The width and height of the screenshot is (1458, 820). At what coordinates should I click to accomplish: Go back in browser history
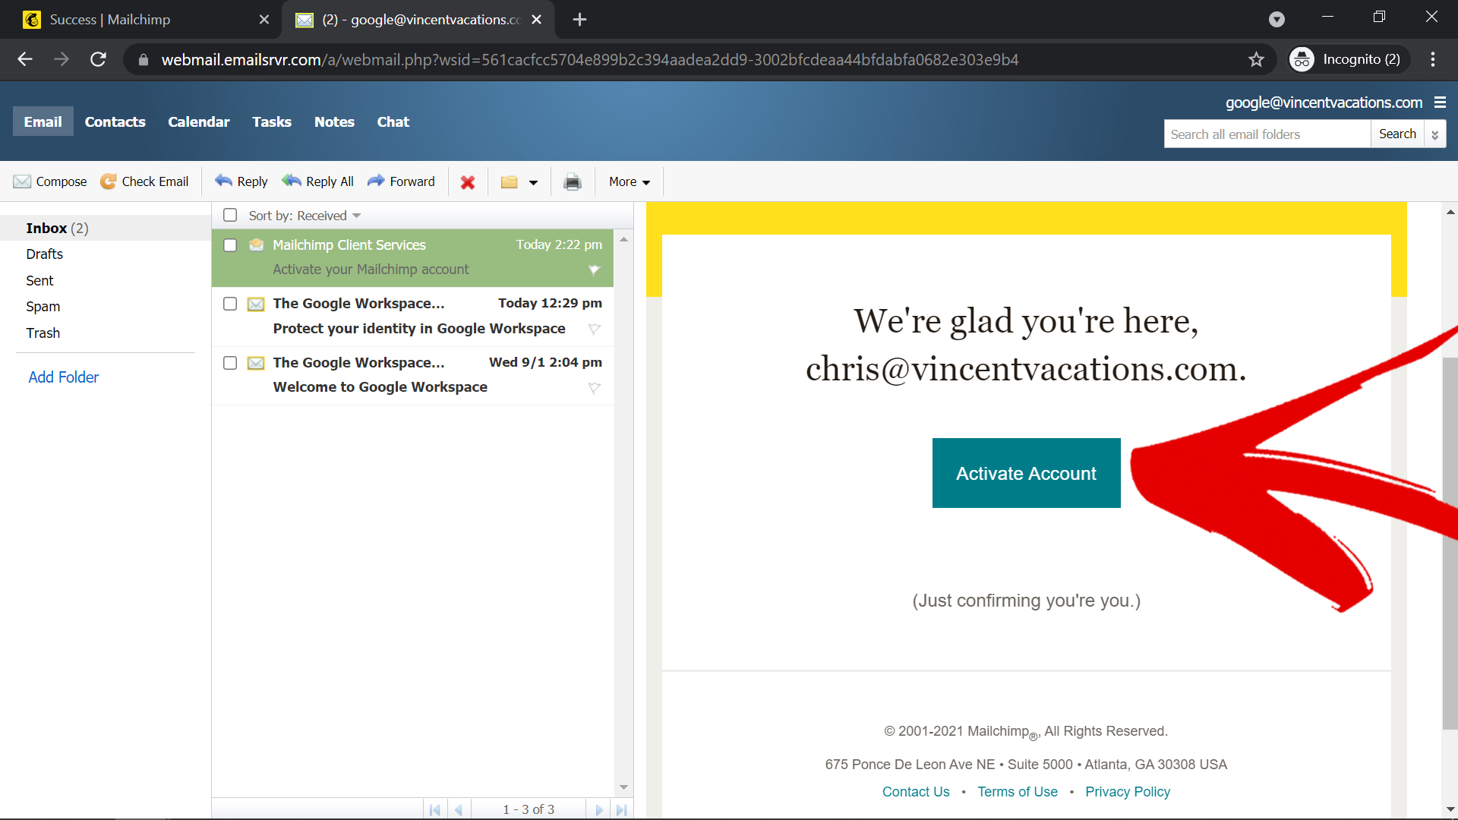[25, 59]
